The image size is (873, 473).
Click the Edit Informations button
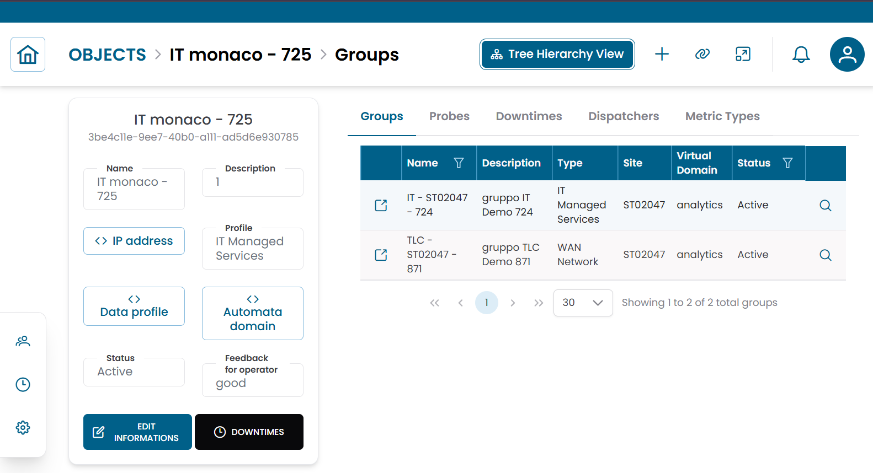(137, 432)
